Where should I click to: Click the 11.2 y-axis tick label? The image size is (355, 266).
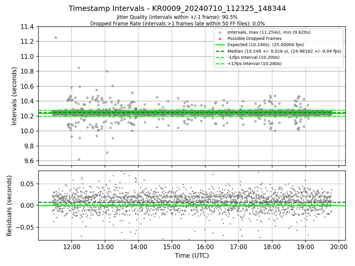(x=28, y=41)
